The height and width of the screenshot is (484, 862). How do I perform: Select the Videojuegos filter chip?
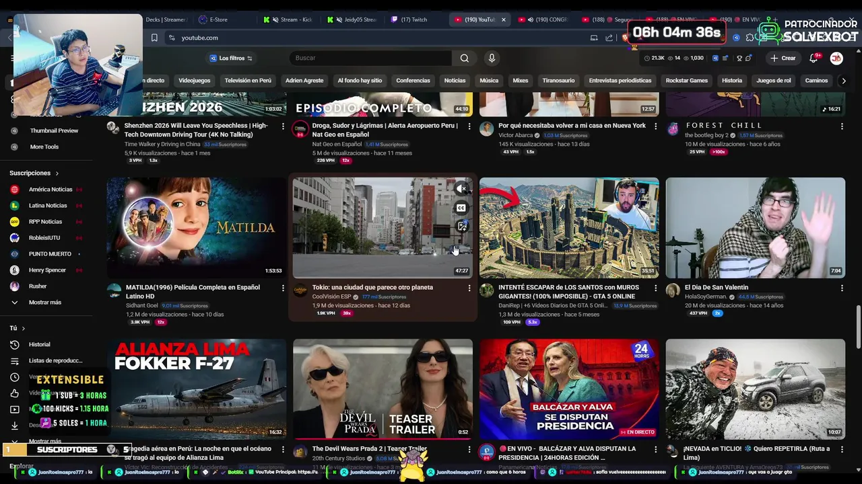pos(195,81)
